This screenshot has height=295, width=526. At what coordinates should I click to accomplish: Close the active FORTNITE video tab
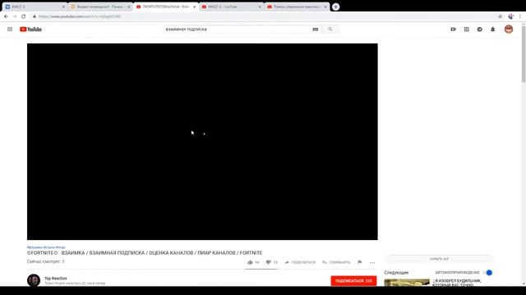coord(194,7)
